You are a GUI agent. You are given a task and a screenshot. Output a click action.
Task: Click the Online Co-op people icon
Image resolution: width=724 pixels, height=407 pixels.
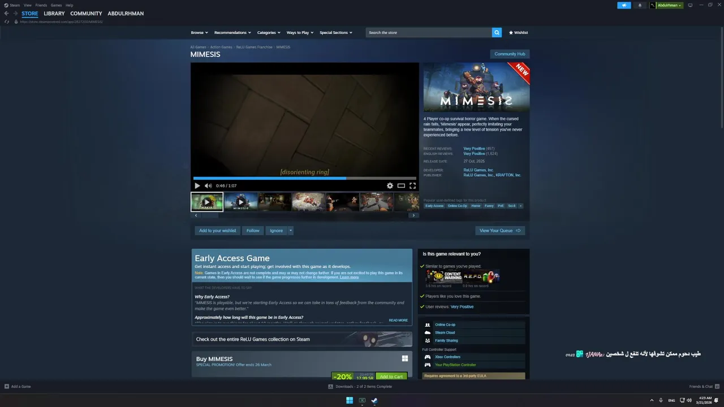pyautogui.click(x=428, y=325)
